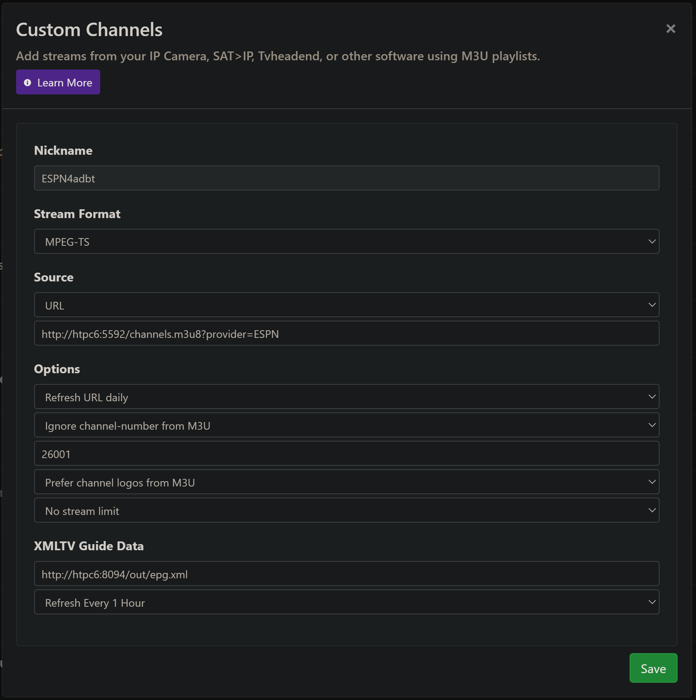Expand the Source type dropdown showing URL

[346, 305]
